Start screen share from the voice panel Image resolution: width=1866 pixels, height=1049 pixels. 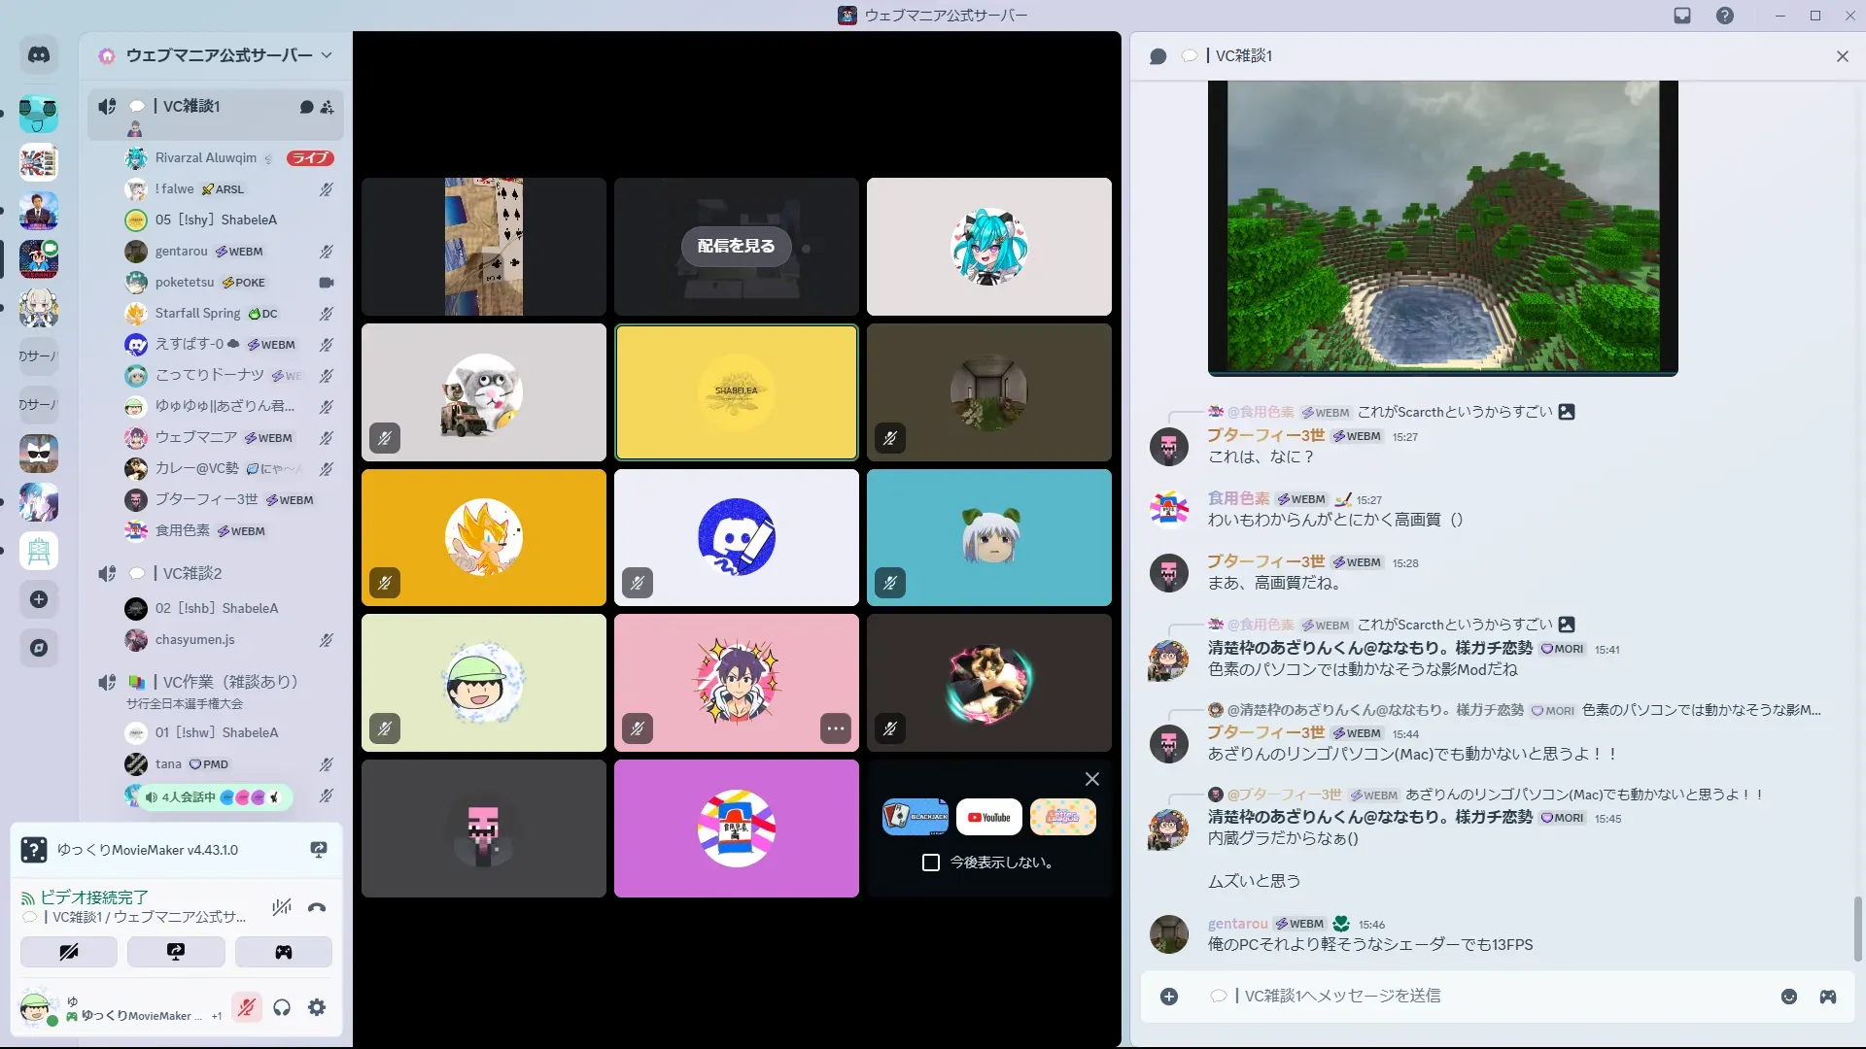tap(176, 952)
